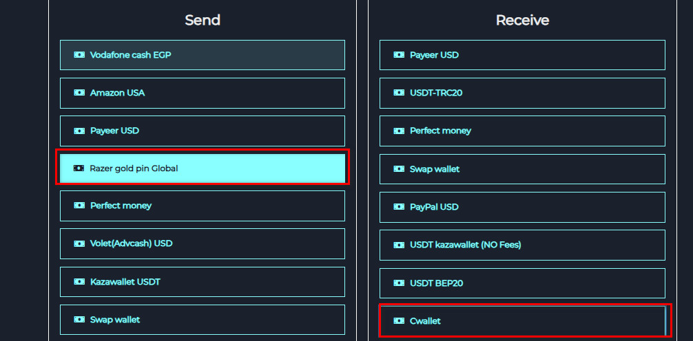Select Vodafone cash EGP in Send list
693x341 pixels.
203,55
